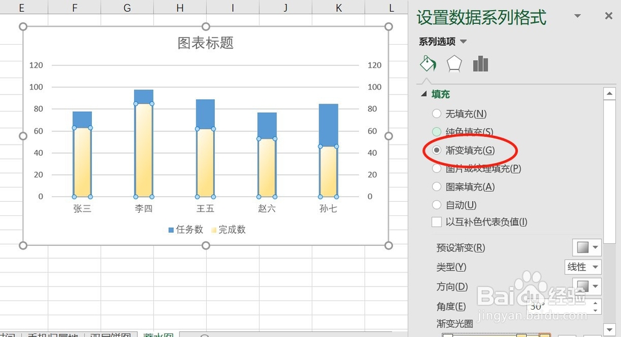This screenshot has width=621, height=337.
Task: Click the left axis value 120
Action: (36, 65)
